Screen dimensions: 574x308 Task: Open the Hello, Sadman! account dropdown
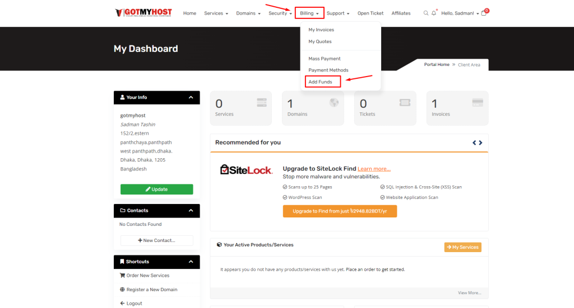pyautogui.click(x=460, y=13)
